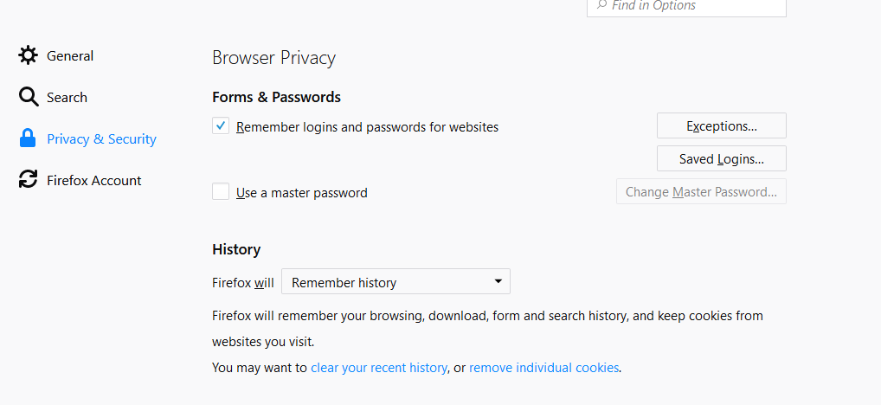The image size is (881, 405).
Task: View Saved Logins
Action: 721,159
